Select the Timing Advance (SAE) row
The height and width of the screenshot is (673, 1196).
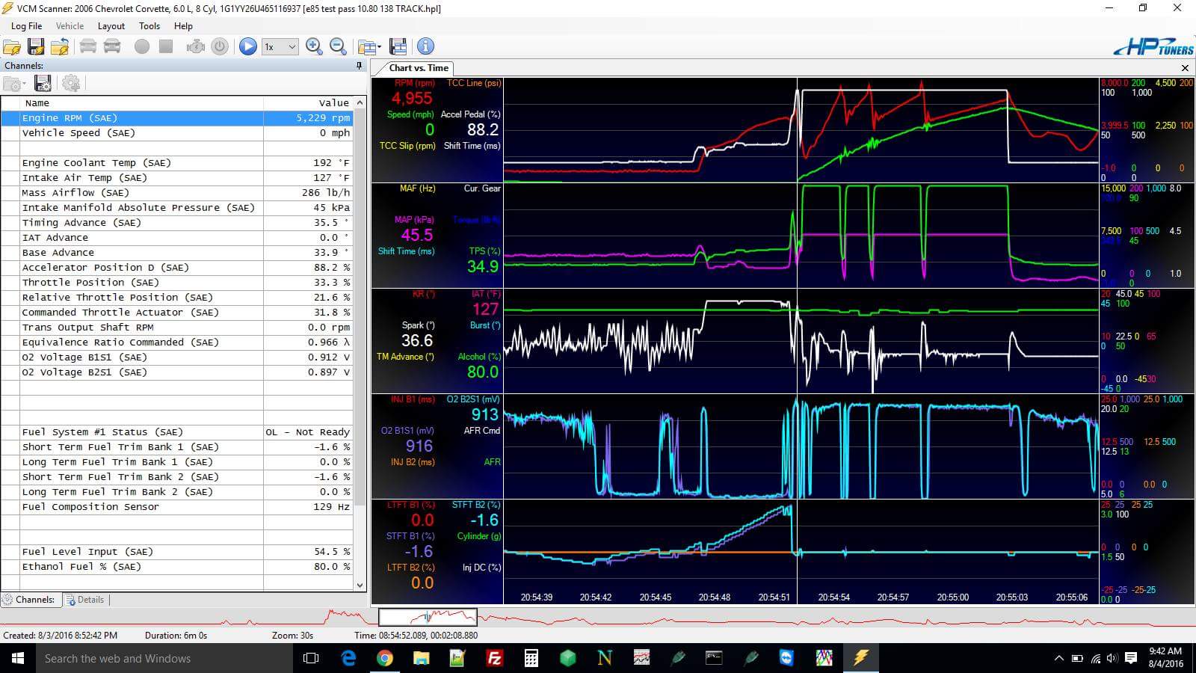[x=177, y=223]
